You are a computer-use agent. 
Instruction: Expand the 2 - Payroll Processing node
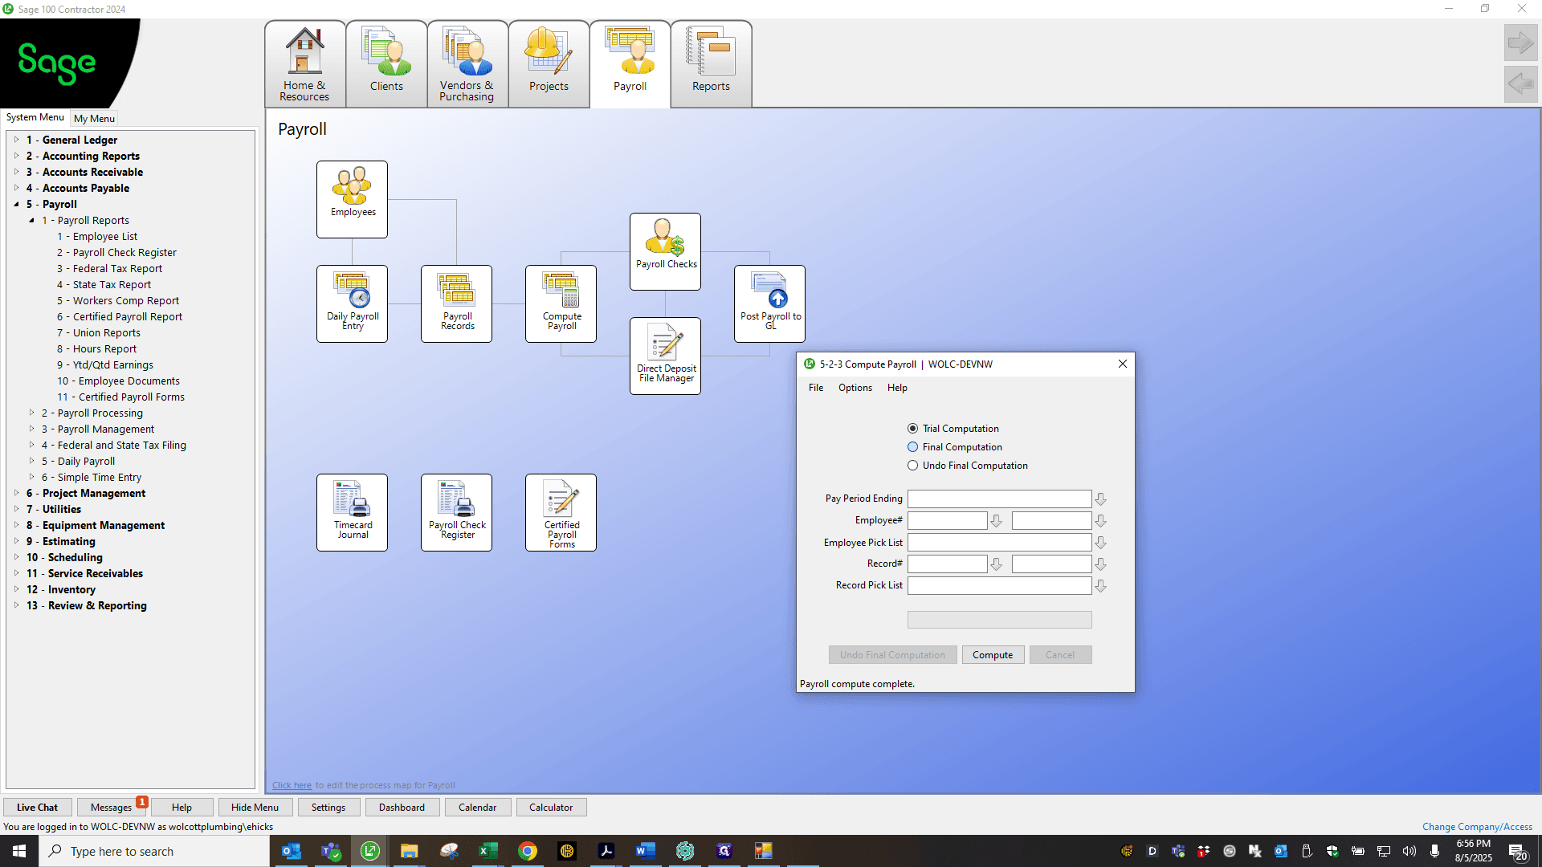[x=31, y=413]
